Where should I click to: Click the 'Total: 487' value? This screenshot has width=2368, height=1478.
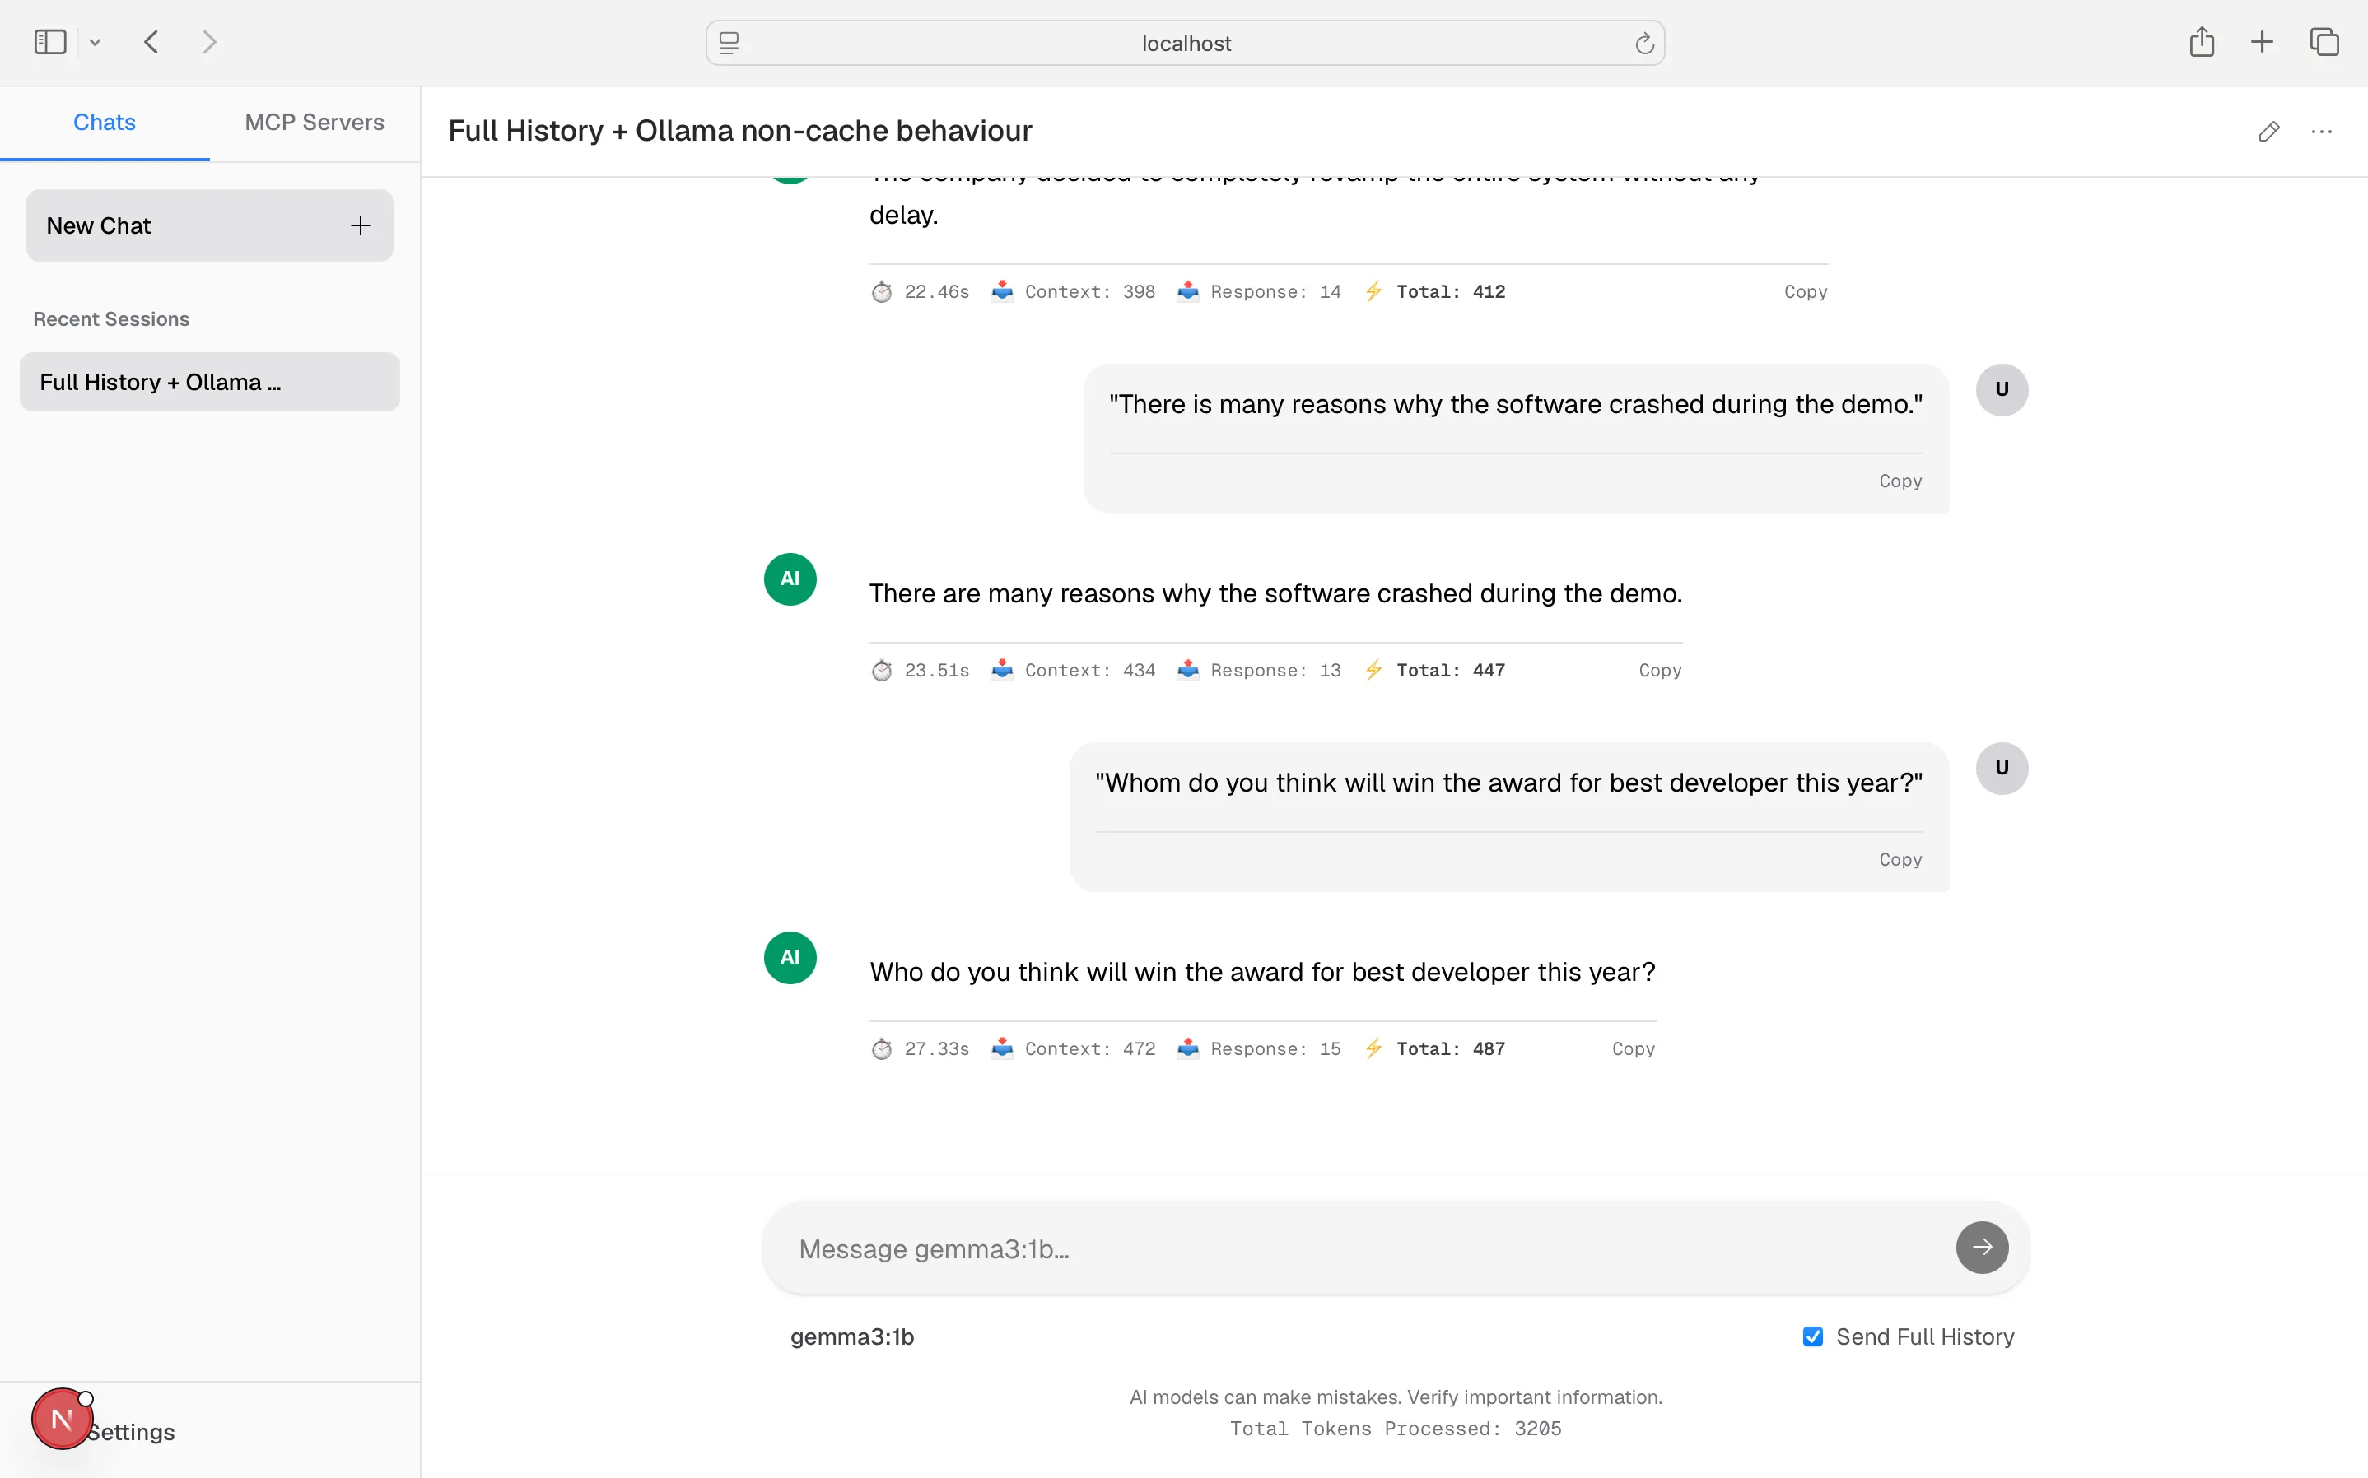click(x=1451, y=1049)
